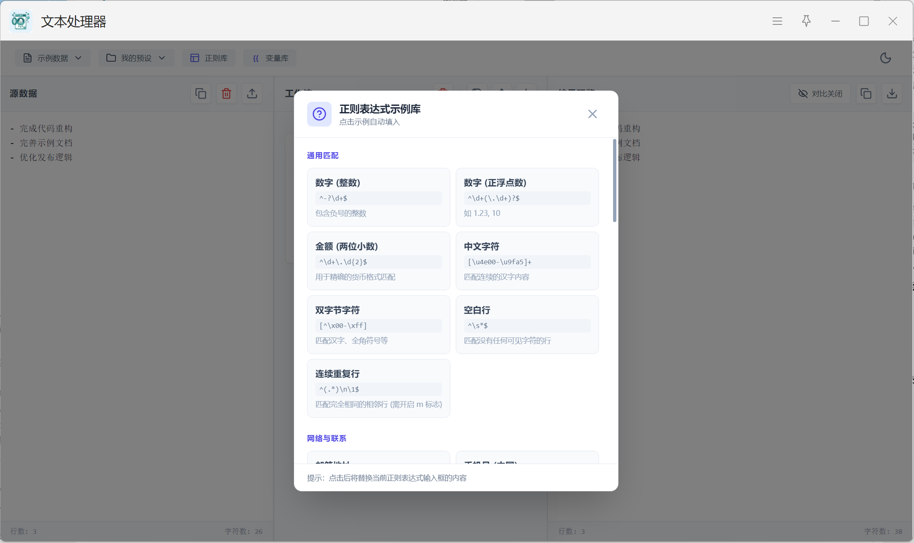Open the 变量库 variable library
Image resolution: width=914 pixels, height=543 pixels.
tap(270, 58)
